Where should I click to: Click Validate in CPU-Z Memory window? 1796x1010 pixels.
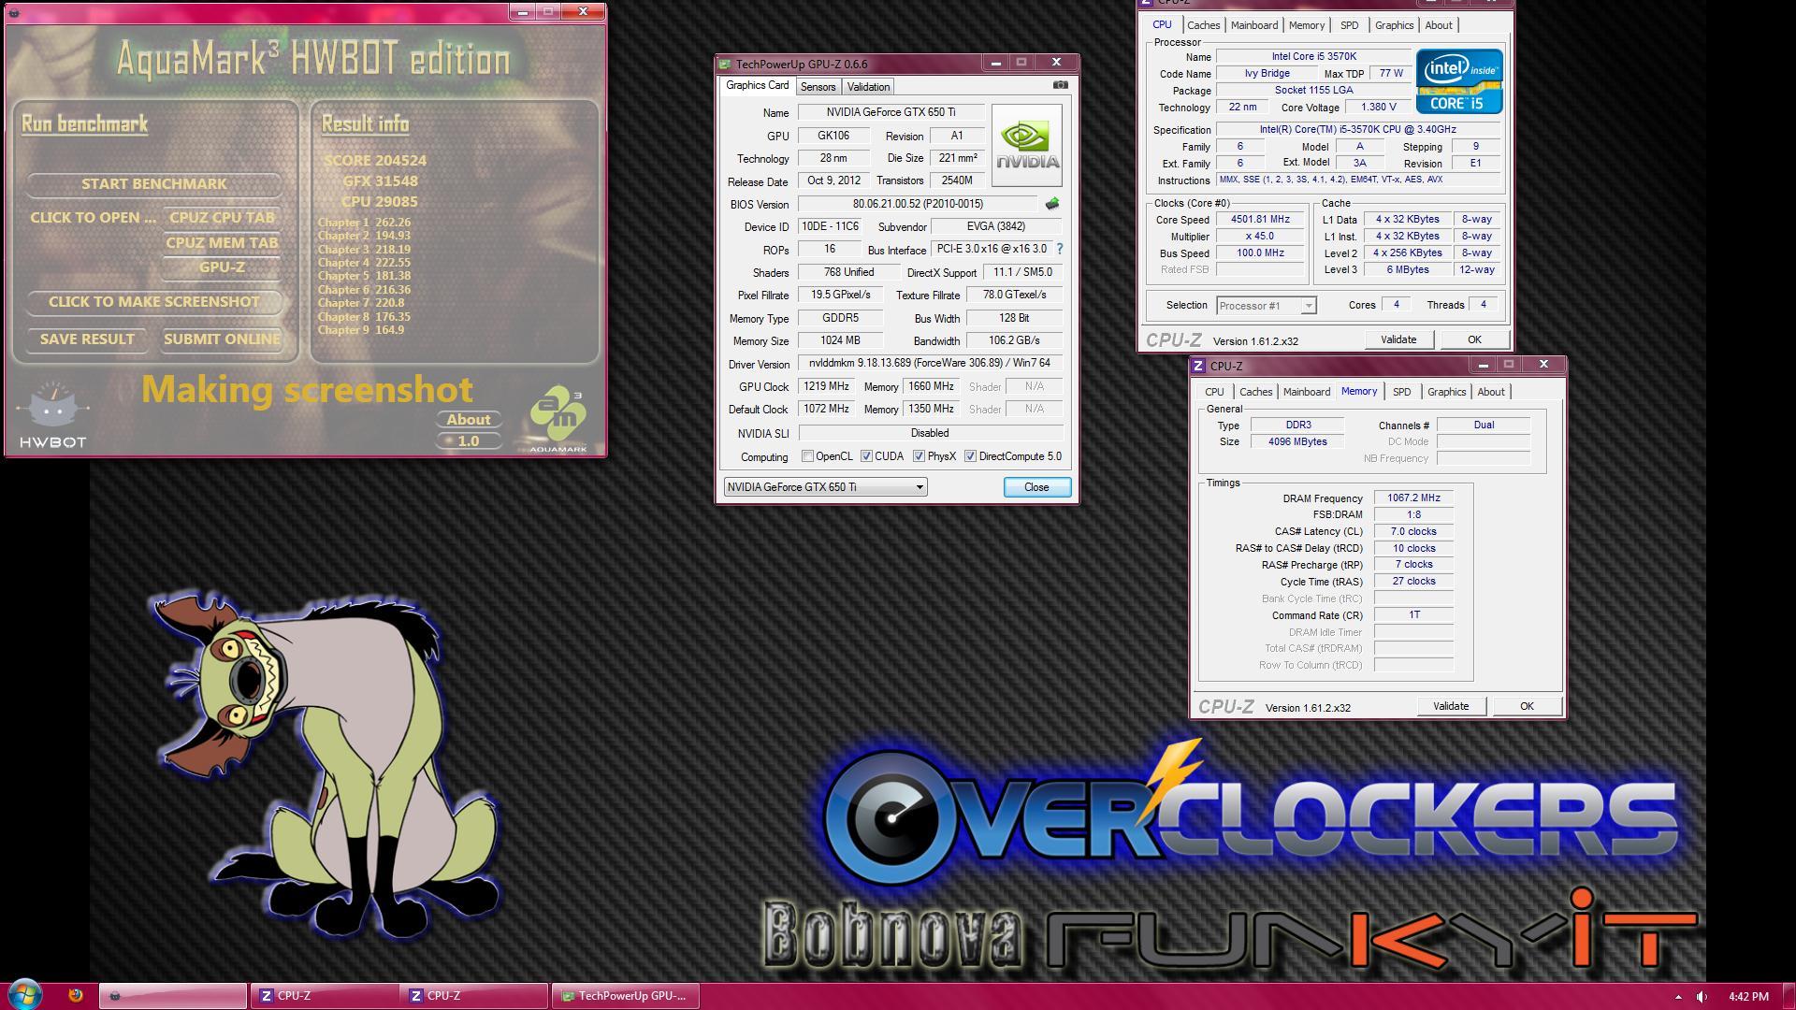1451,706
